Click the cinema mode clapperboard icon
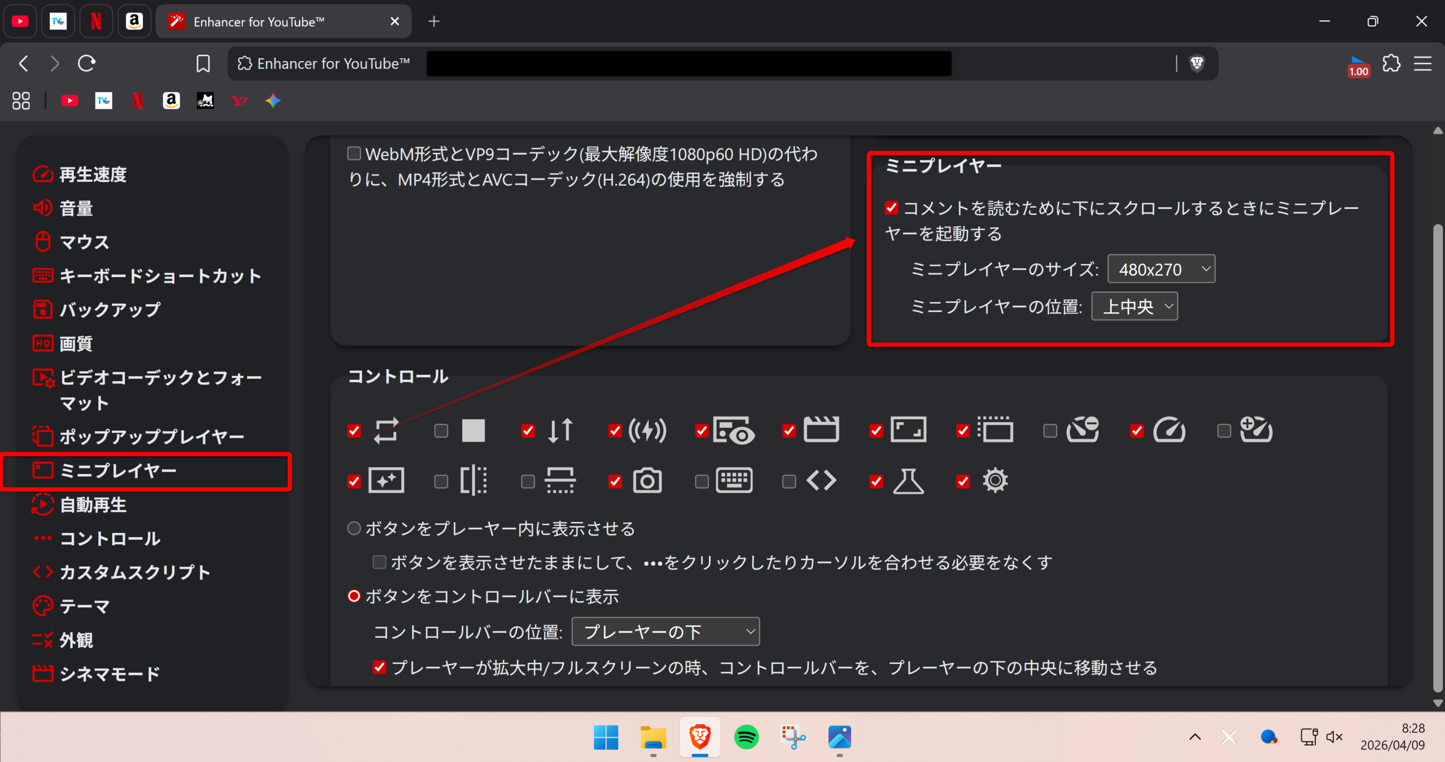Viewport: 1445px width, 762px height. coord(821,431)
